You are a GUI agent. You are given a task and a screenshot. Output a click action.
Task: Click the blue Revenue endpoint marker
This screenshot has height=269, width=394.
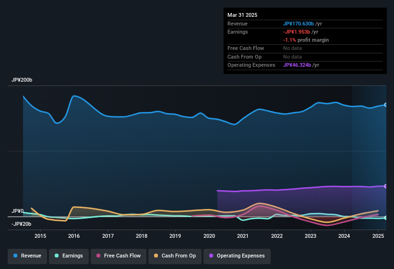(385, 105)
